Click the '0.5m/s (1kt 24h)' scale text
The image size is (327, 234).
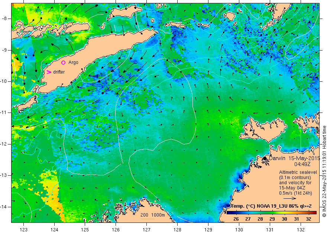(295, 193)
